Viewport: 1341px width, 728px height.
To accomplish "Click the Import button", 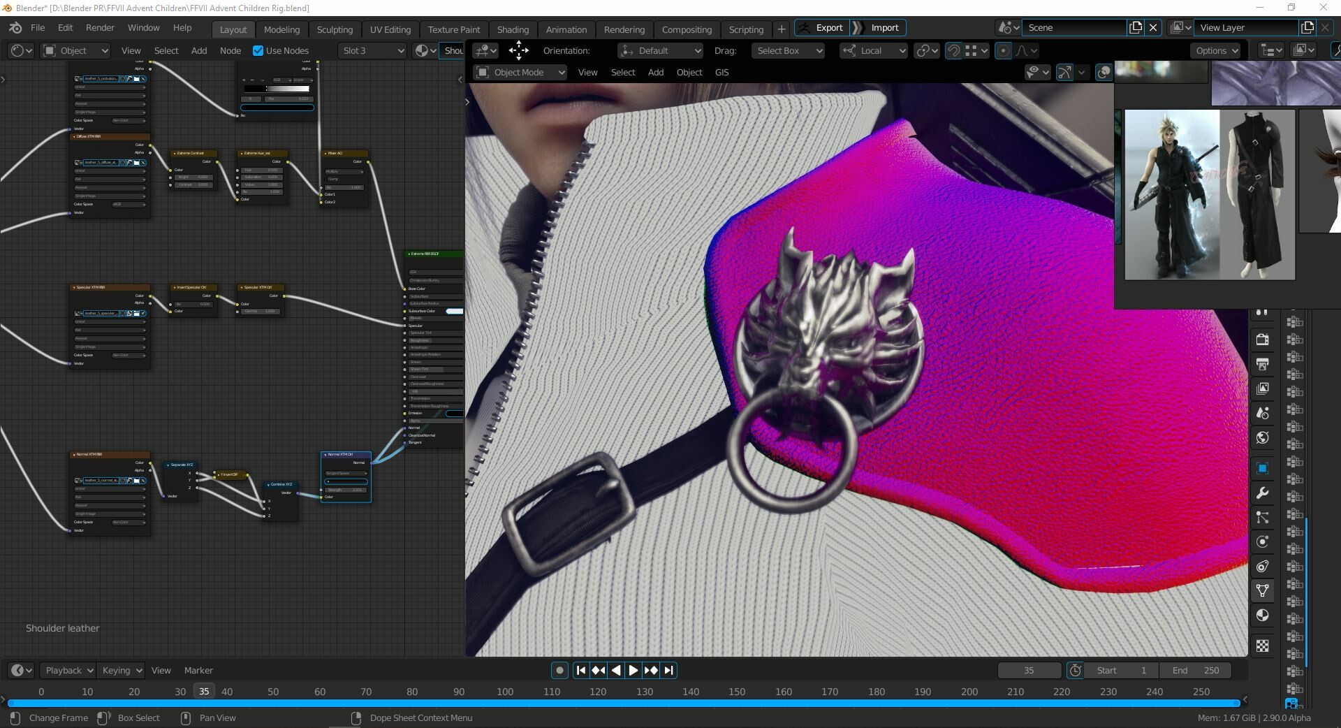I will [x=878, y=27].
